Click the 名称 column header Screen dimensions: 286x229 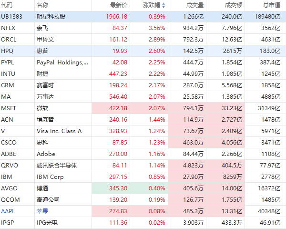point(42,6)
